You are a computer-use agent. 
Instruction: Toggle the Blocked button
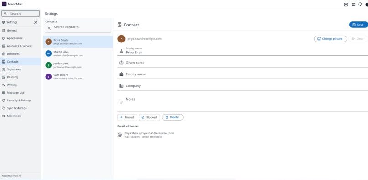click(149, 117)
